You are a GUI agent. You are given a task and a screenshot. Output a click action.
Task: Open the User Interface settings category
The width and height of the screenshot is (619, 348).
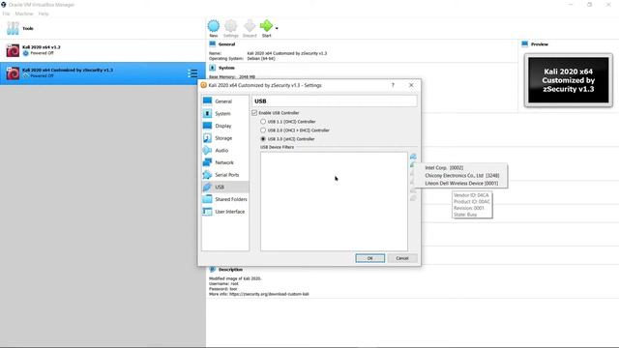[x=225, y=212]
